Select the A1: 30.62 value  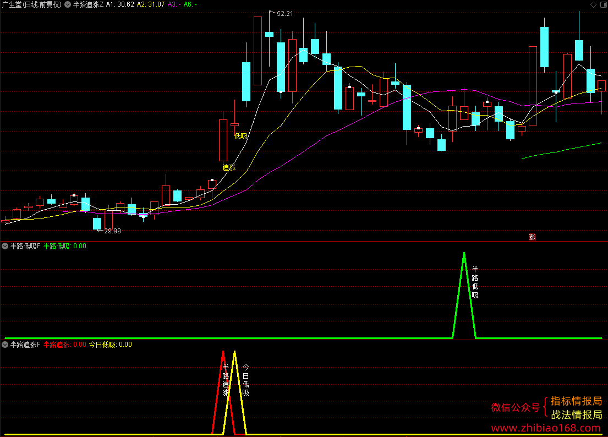120,4
